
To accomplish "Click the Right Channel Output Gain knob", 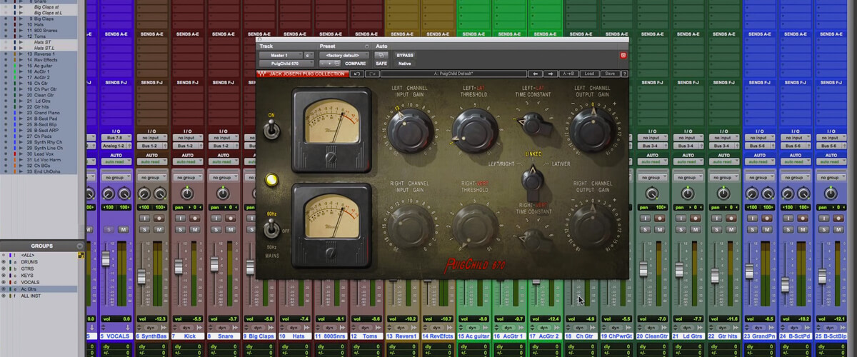I will (x=593, y=226).
